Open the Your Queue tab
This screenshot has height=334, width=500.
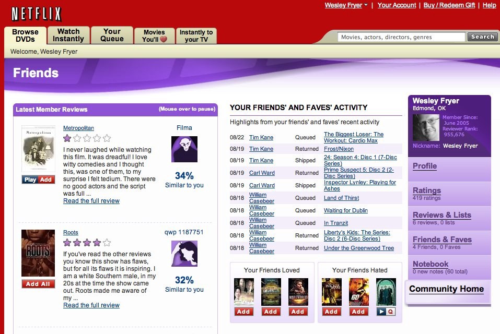[x=112, y=35]
